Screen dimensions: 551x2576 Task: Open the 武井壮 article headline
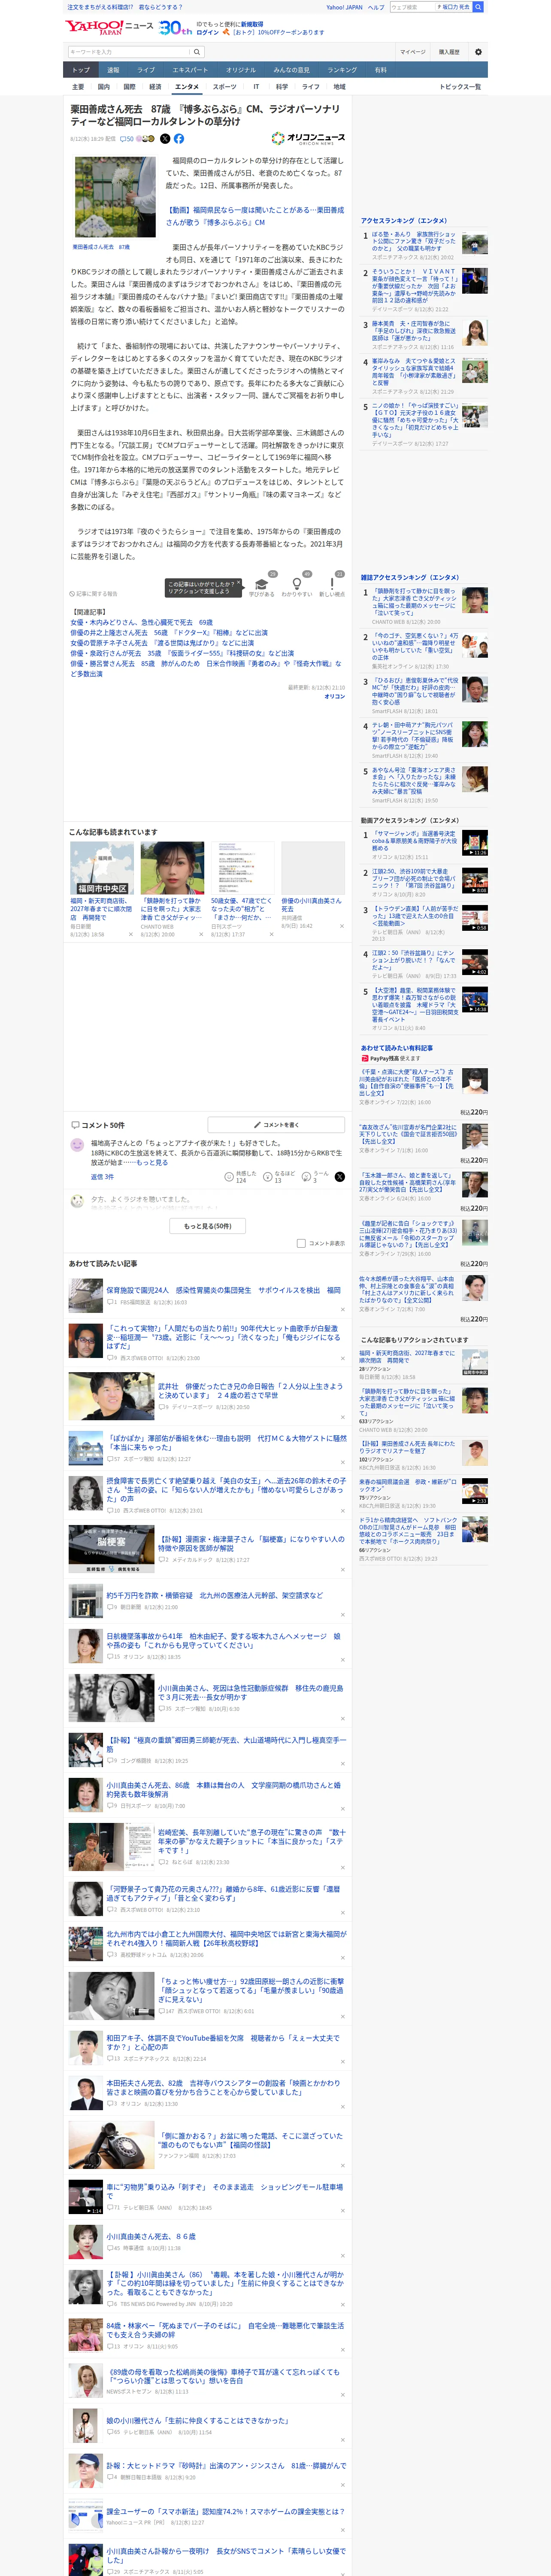(x=250, y=1391)
